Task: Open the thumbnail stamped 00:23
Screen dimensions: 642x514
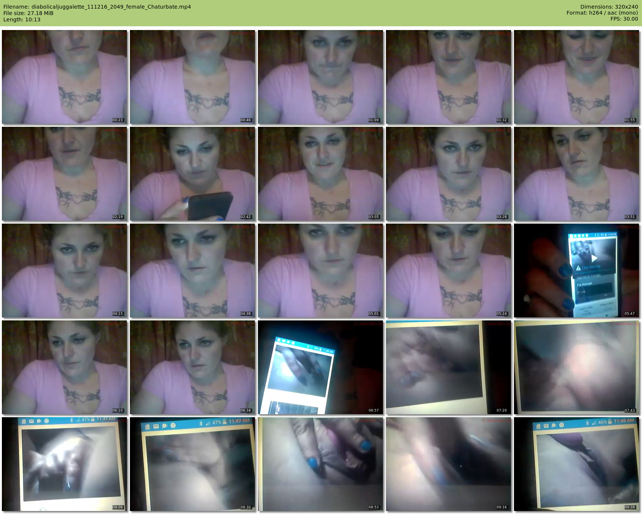Action: coord(65,77)
